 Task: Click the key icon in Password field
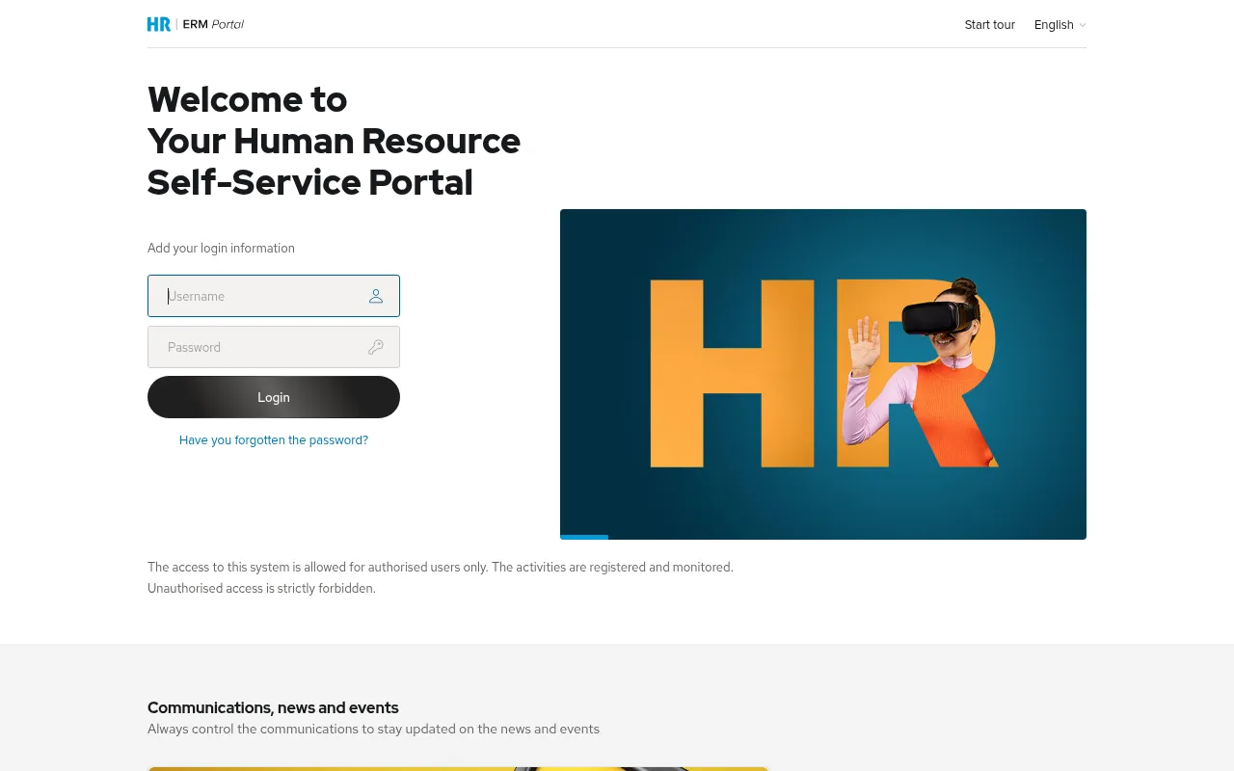(376, 347)
